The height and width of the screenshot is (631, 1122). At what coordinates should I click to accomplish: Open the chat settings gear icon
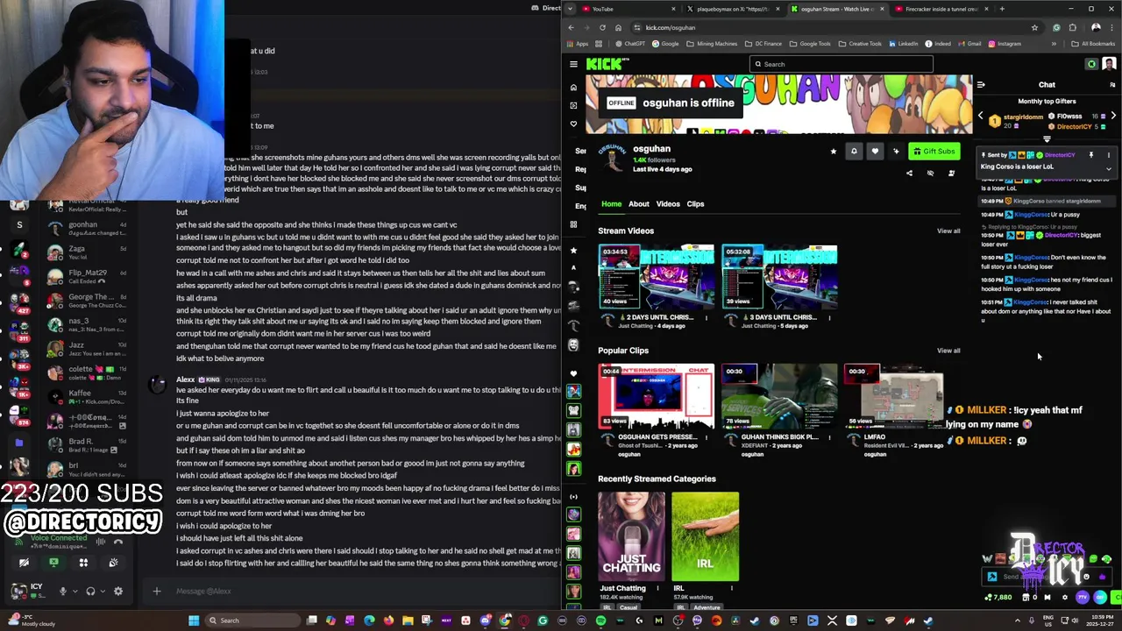[1065, 598]
